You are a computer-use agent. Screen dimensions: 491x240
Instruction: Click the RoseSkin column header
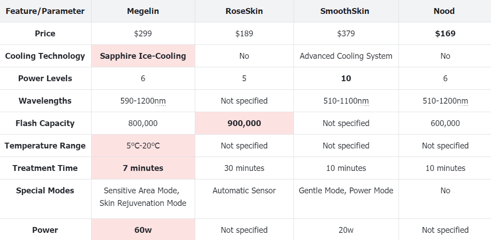click(x=244, y=11)
